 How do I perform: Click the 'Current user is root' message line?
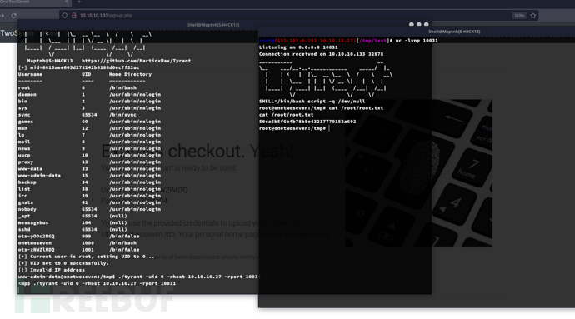87,257
